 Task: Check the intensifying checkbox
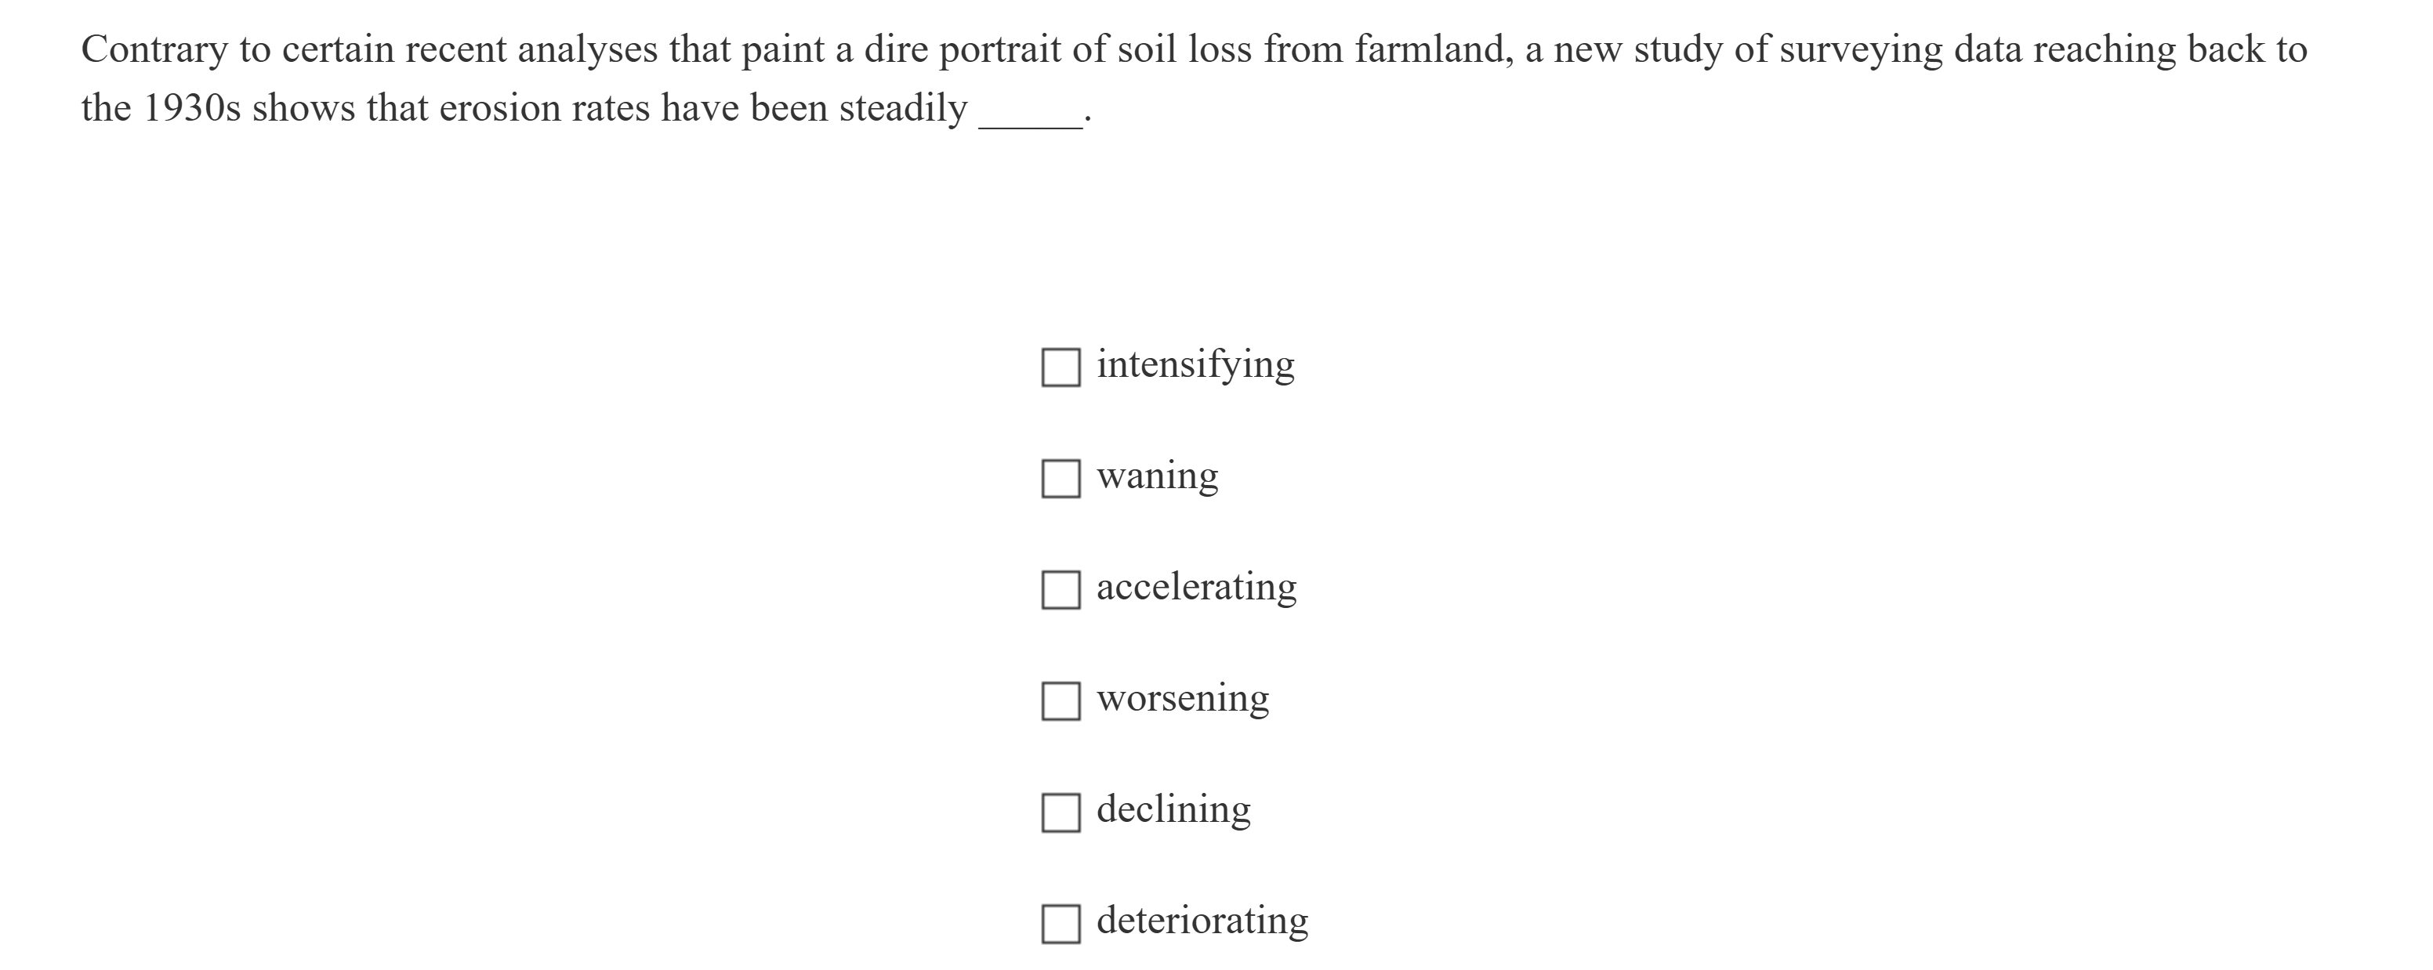click(1060, 367)
